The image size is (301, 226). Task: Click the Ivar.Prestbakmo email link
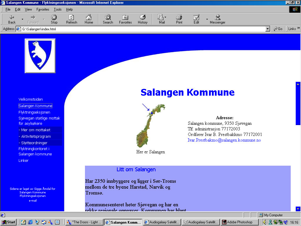click(224, 140)
